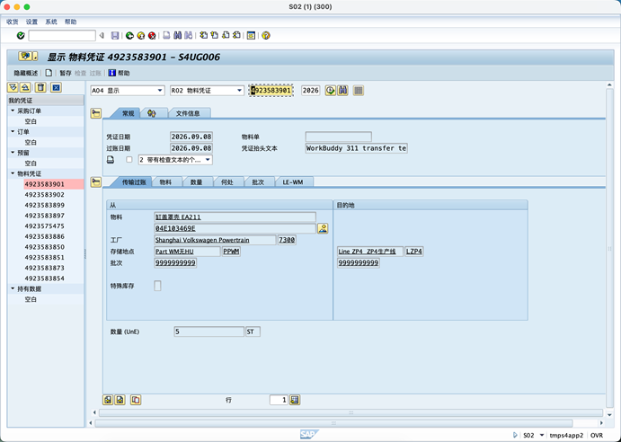Image resolution: width=621 pixels, height=442 pixels.
Task: Select document 4923583854 in the list
Action: click(45, 278)
